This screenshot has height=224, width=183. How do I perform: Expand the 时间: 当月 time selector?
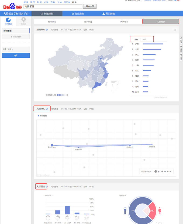click(16, 49)
